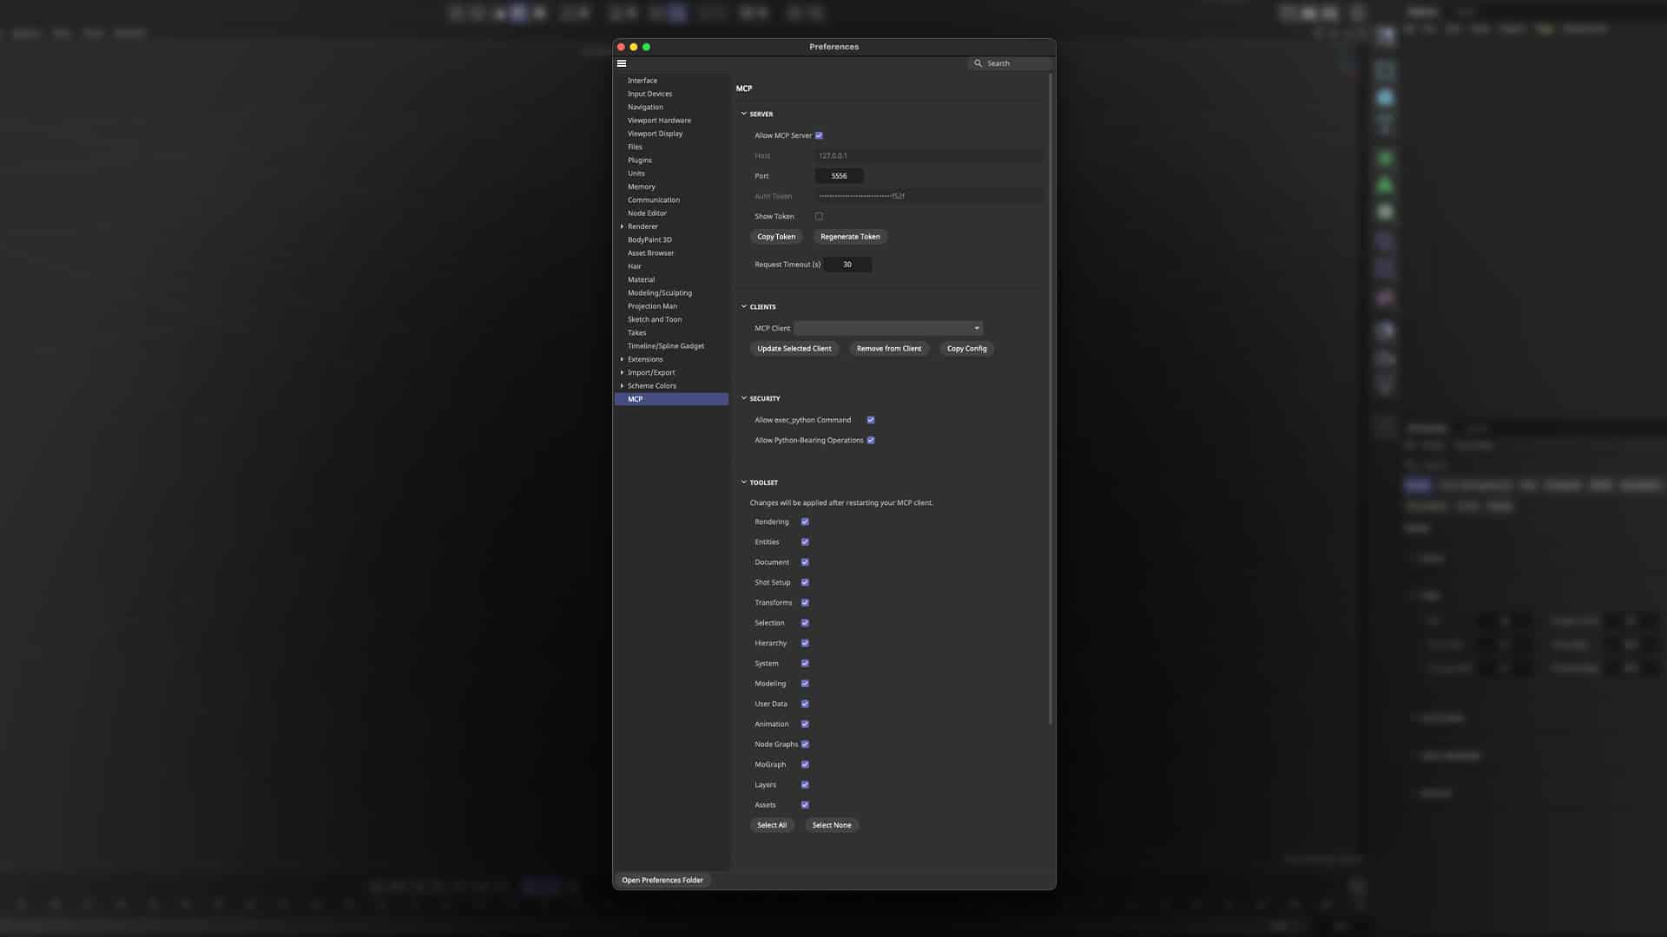Click the Select None button

click(832, 825)
